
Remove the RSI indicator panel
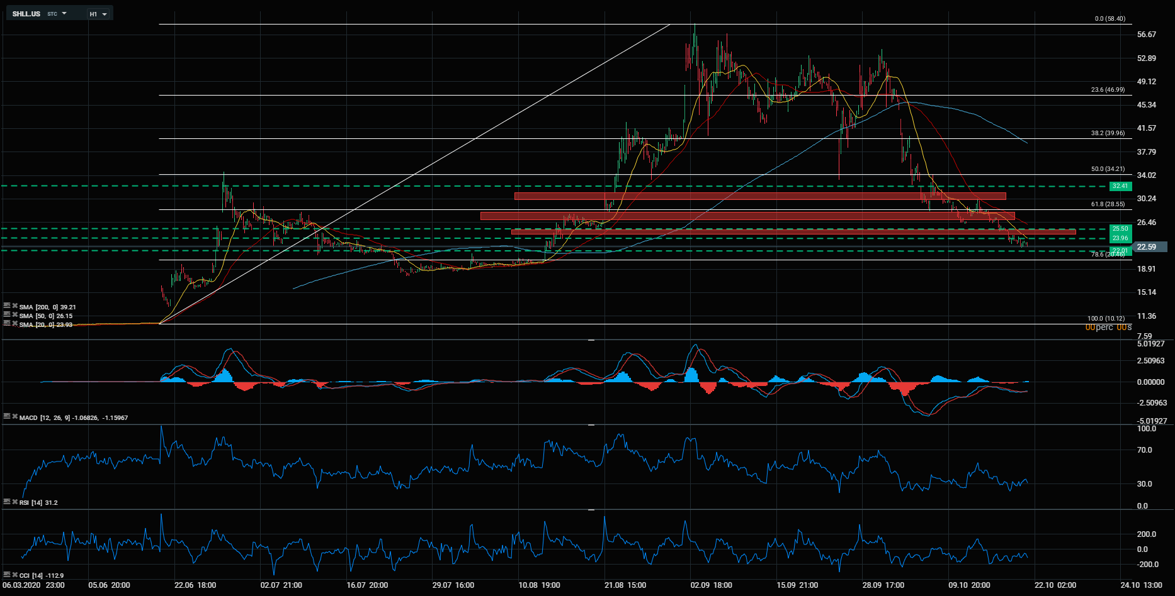14,501
